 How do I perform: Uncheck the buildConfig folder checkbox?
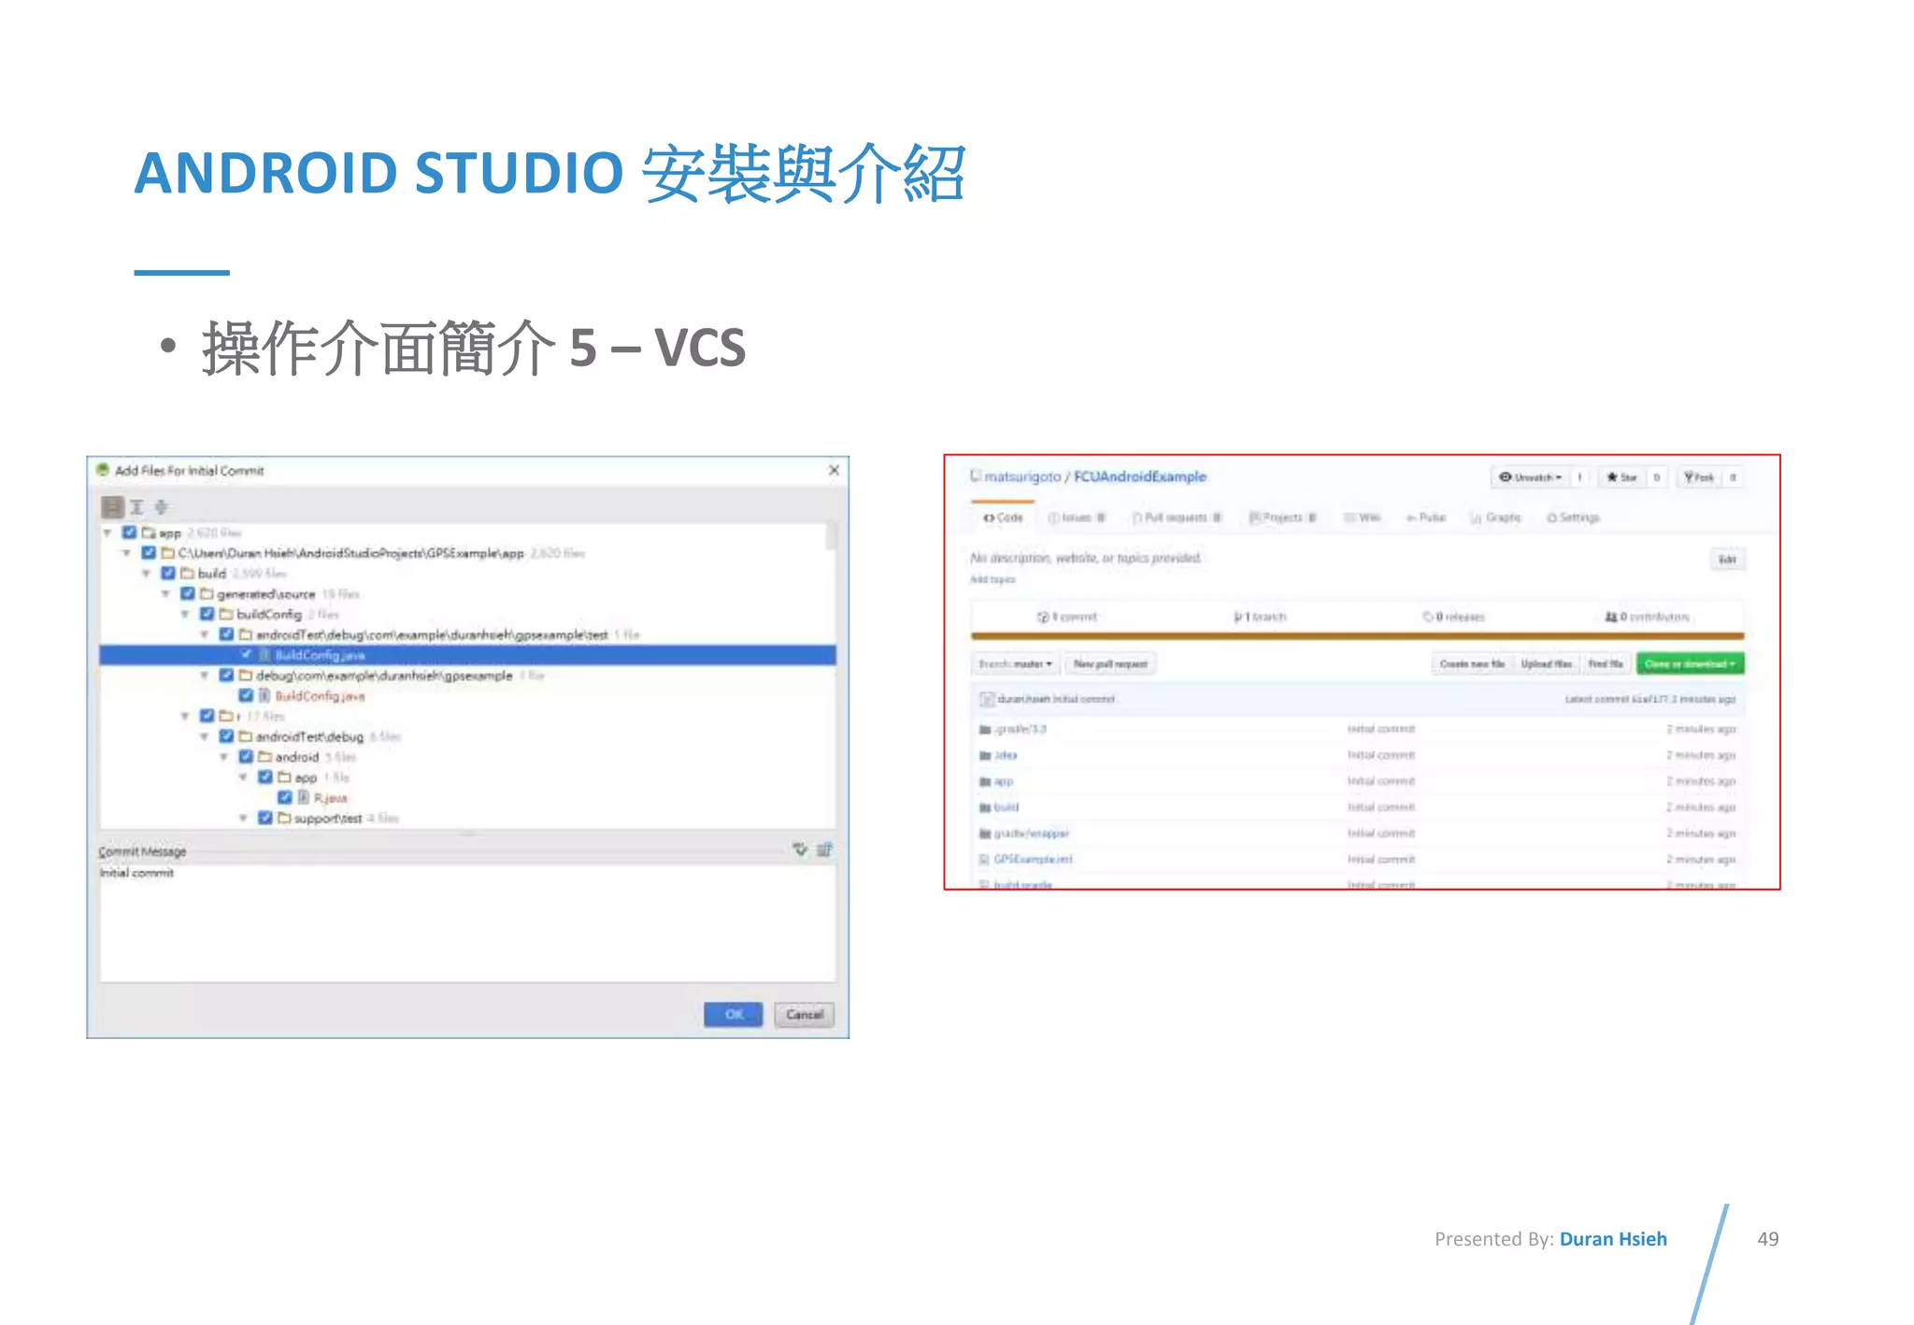207,614
